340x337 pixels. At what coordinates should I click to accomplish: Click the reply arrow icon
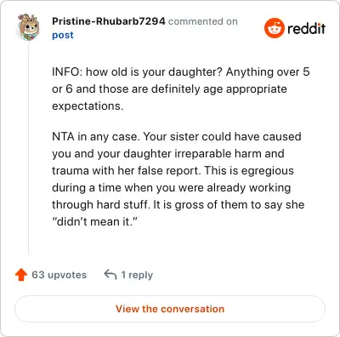[110, 275]
